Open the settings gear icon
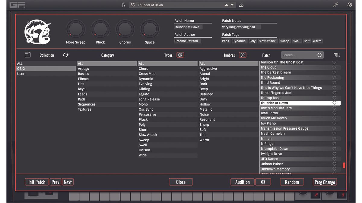 [350, 5]
